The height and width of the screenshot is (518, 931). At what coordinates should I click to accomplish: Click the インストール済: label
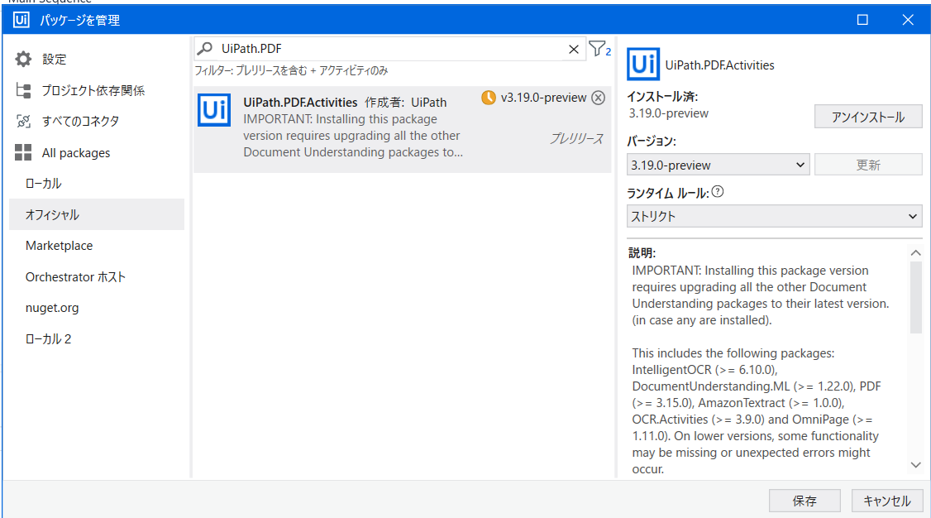pyautogui.click(x=662, y=96)
